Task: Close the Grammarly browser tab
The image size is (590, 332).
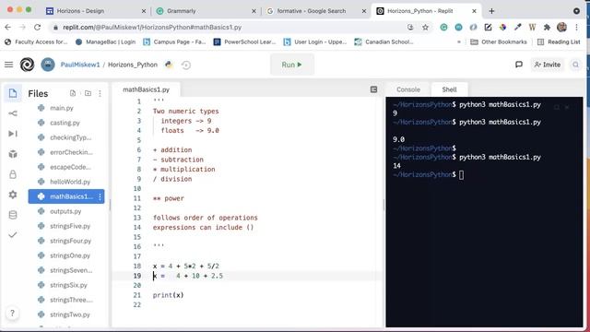Action: coord(254,11)
